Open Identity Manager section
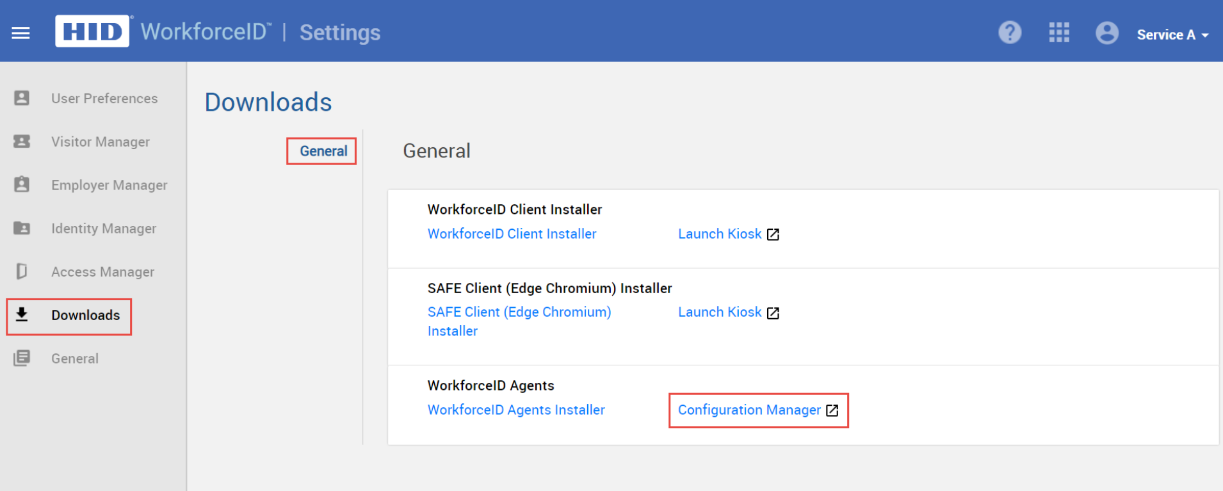Screen dimensions: 1223x491 click(104, 229)
